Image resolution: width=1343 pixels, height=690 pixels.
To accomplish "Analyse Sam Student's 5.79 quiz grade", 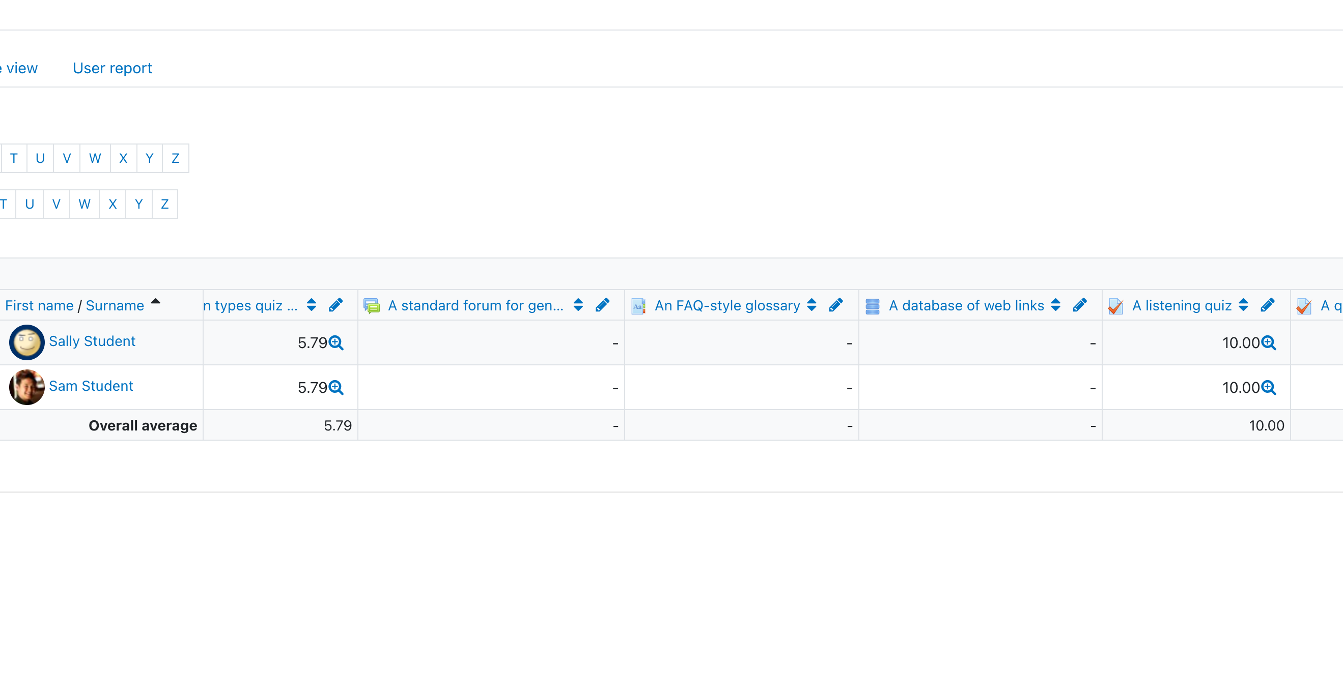I will pyautogui.click(x=337, y=388).
